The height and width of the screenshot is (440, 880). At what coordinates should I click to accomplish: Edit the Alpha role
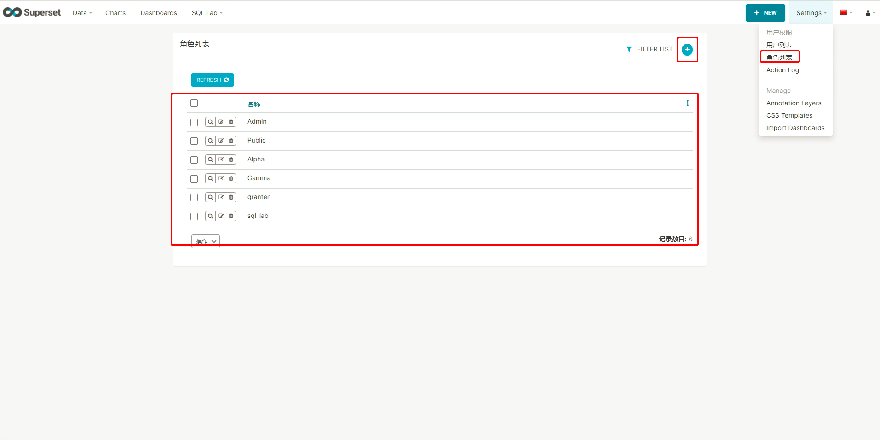[x=221, y=160]
